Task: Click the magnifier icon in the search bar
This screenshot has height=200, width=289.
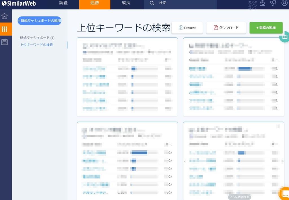Action: pos(152,3)
